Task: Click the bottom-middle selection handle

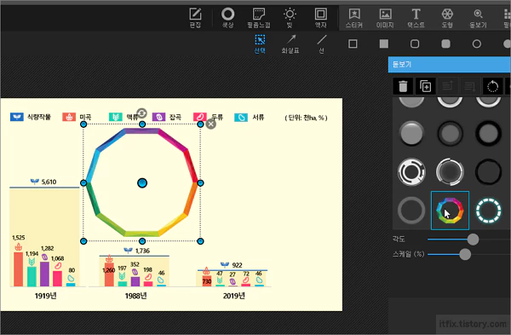Action: pos(142,241)
